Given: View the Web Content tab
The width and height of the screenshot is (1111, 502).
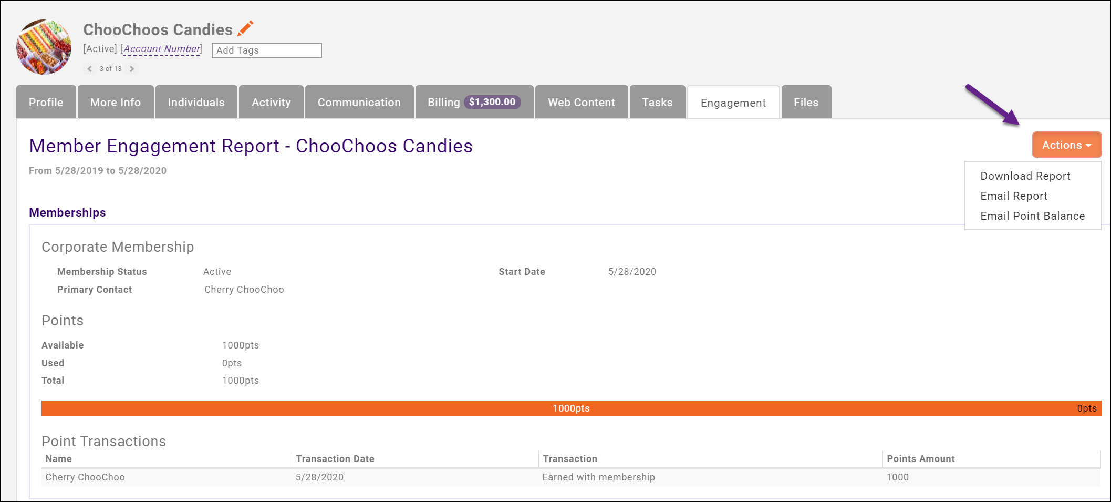Looking at the screenshot, I should pyautogui.click(x=580, y=102).
